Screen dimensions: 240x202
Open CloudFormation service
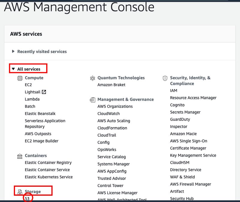(112, 128)
